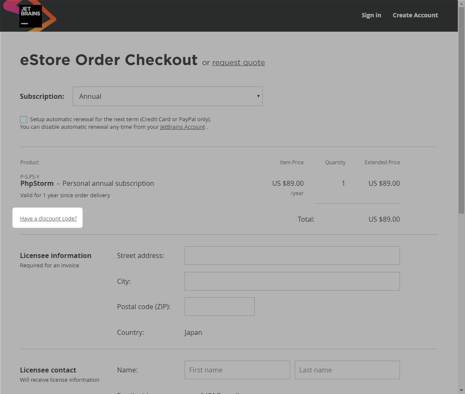This screenshot has width=465, height=394.
Task: Click the Quantity column header
Action: [335, 163]
